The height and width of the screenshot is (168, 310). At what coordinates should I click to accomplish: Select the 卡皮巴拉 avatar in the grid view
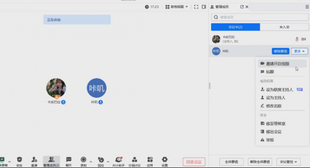(56, 88)
